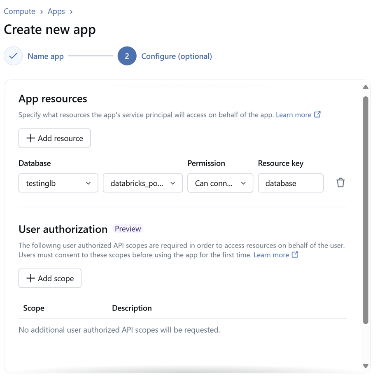Viewport: 387px width, 378px height.
Task: Click the plus icon on Add resource
Action: (30, 138)
